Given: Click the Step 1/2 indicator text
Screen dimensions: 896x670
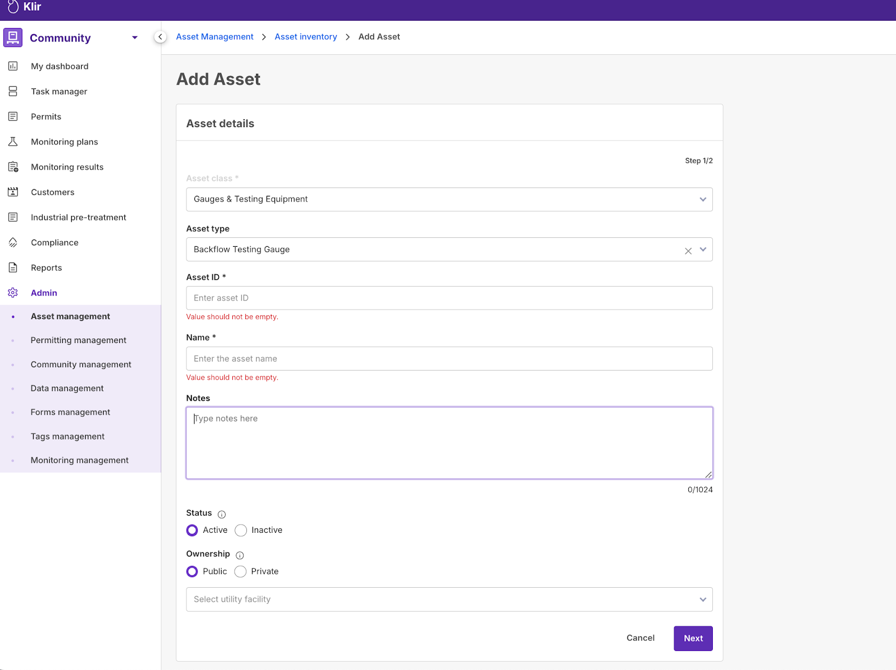Looking at the screenshot, I should pyautogui.click(x=699, y=161).
